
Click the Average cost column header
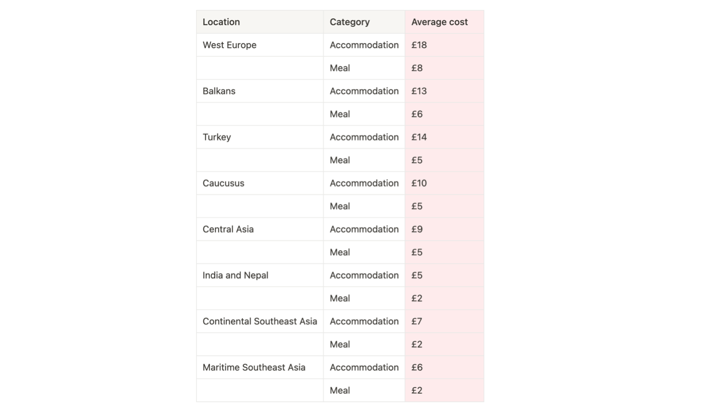point(444,22)
